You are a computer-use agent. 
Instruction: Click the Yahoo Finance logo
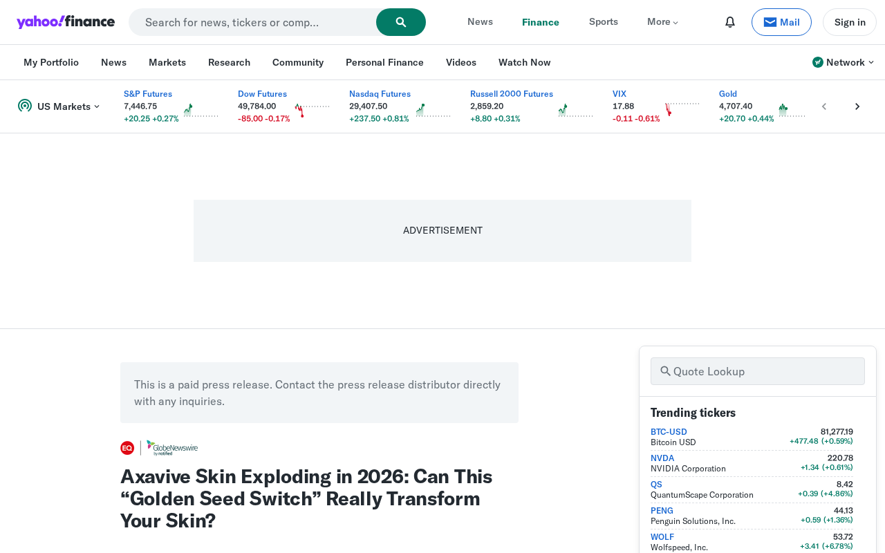(66, 22)
